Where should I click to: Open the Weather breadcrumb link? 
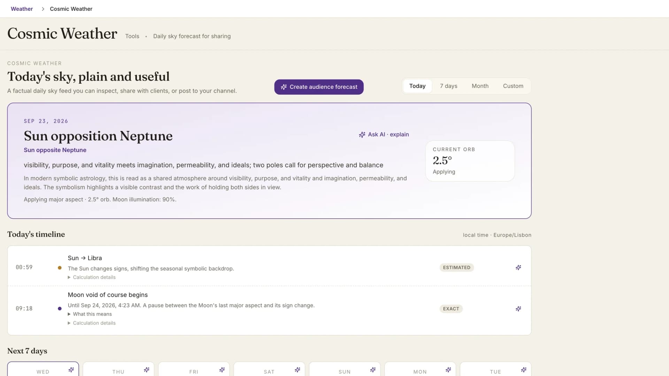pyautogui.click(x=22, y=9)
